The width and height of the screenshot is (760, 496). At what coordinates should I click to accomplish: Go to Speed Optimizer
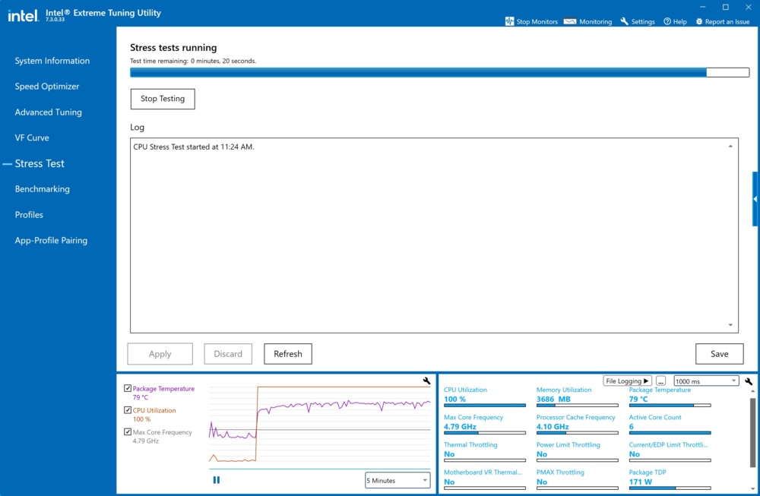(47, 87)
